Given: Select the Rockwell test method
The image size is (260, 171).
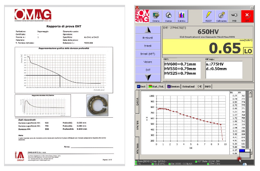Looking at the screenshot, I should tap(148, 38).
